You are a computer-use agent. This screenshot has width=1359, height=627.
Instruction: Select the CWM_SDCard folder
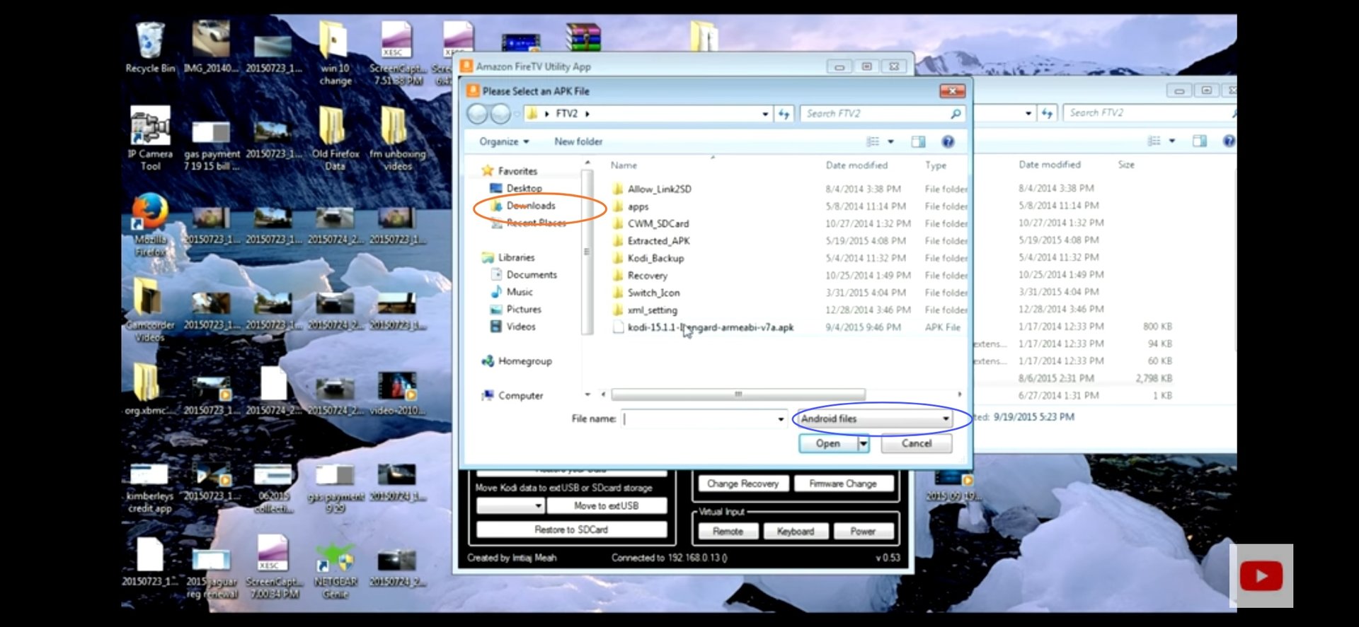coord(658,223)
